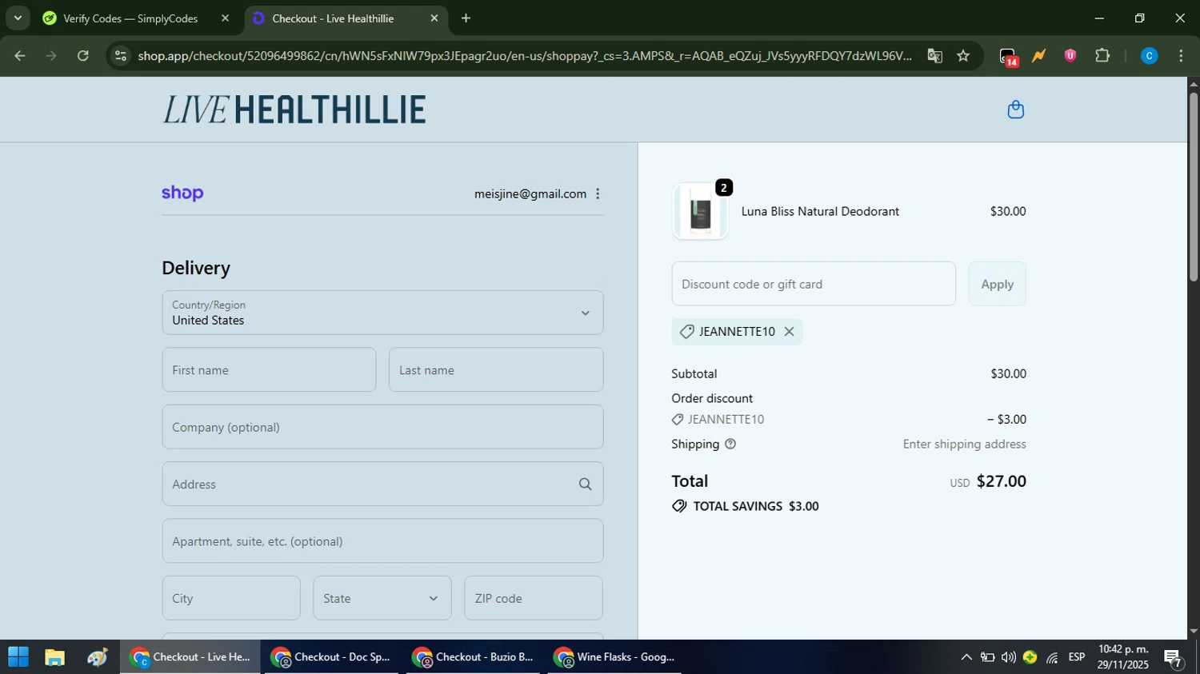The image size is (1200, 674).
Task: Click the shipping info question mark icon
Action: 730,444
